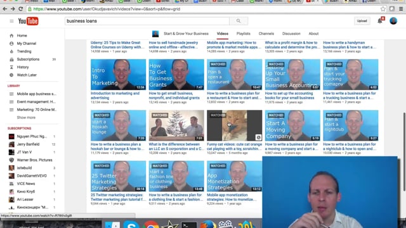The width and height of the screenshot is (406, 228).
Task: Open the DavidGarrettVEVO subscription
Action: click(32, 176)
